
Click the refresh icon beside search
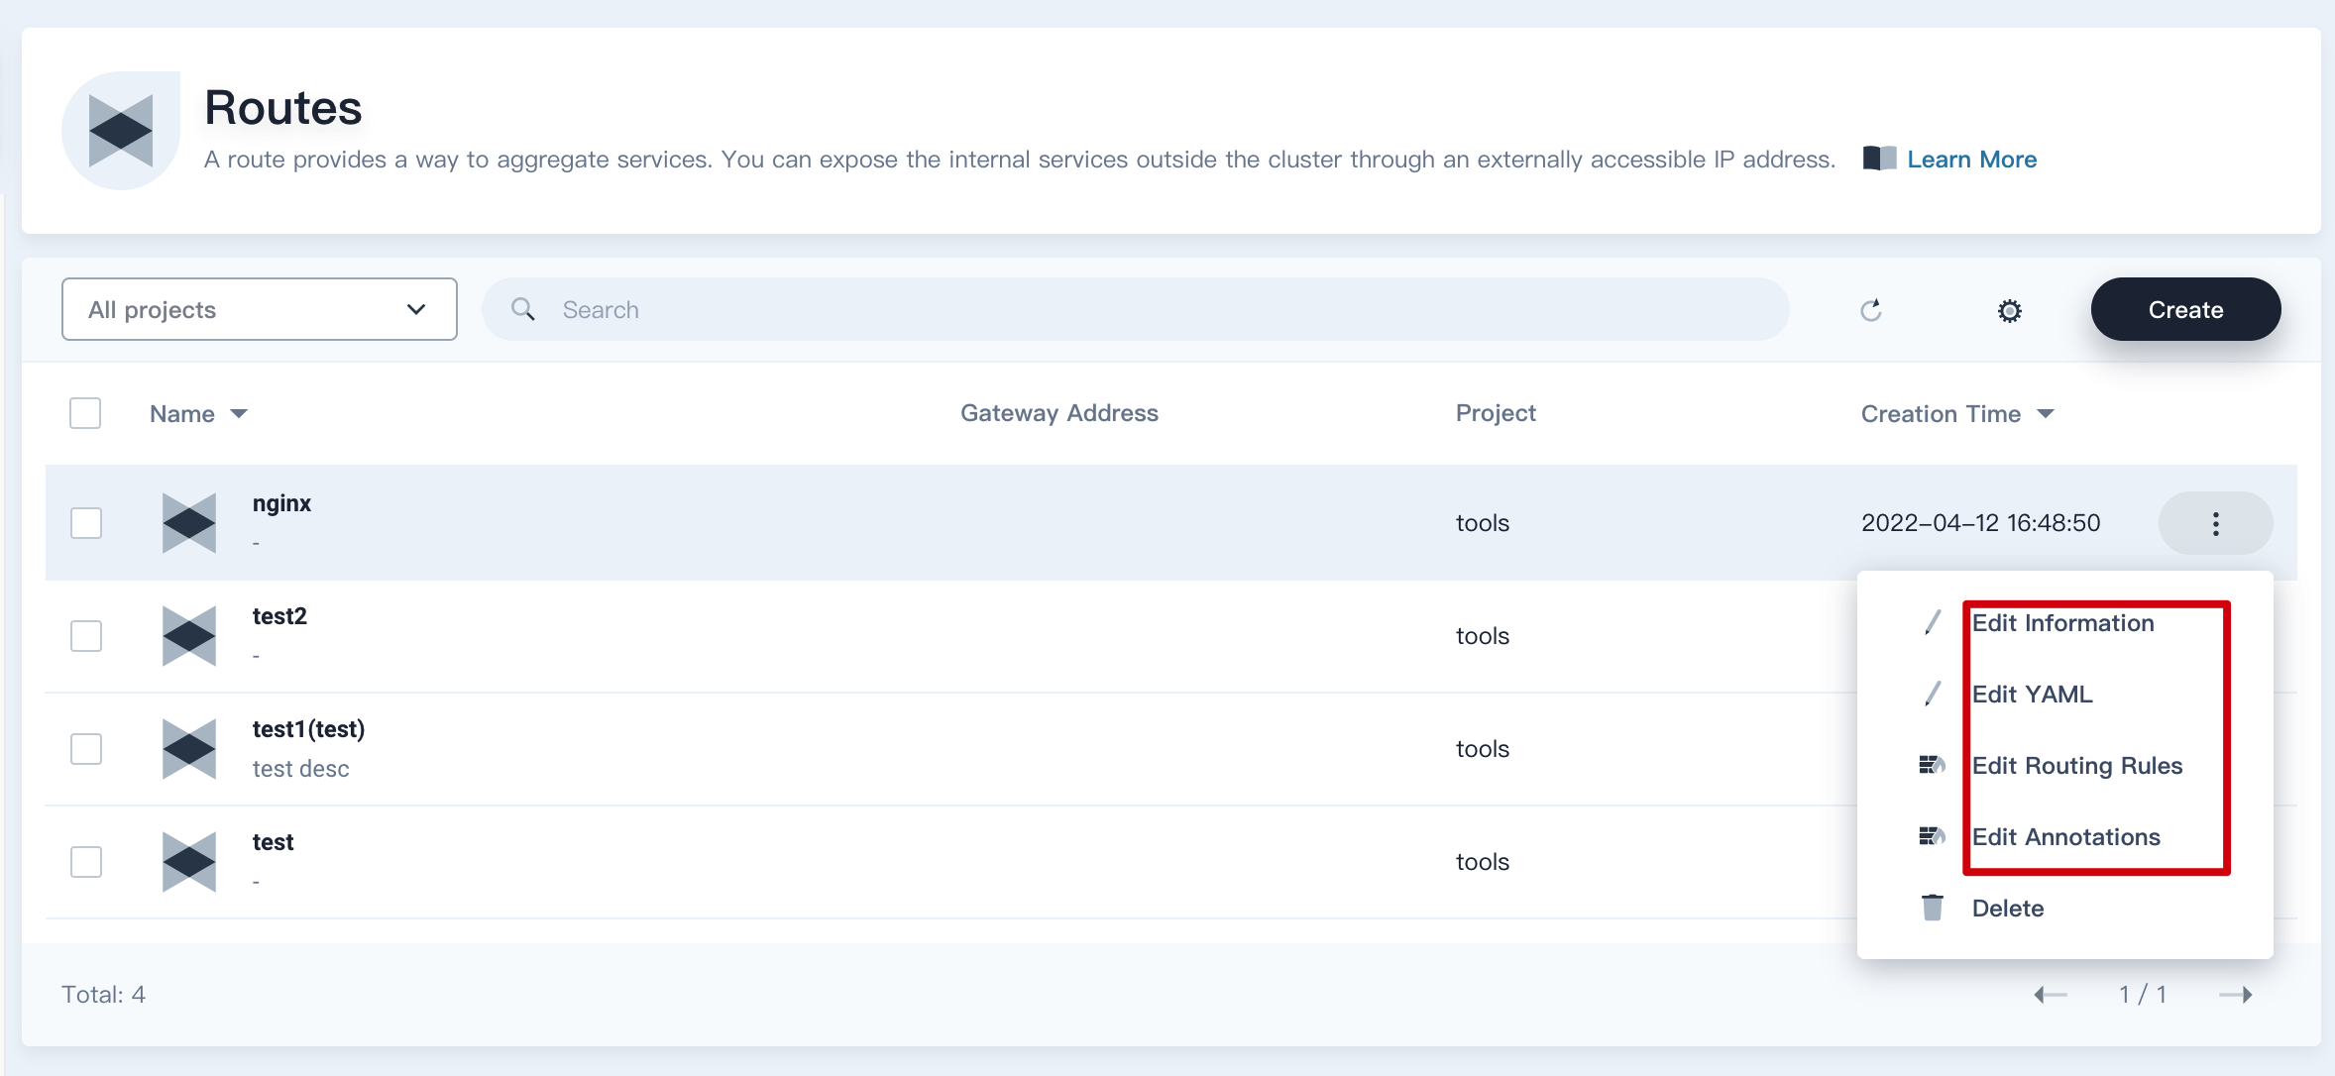tap(1870, 310)
